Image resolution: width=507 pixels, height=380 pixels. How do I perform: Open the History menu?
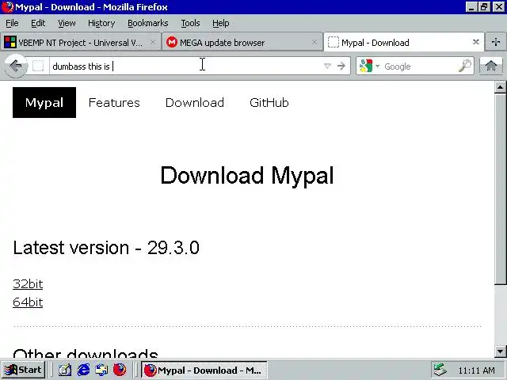tap(101, 23)
